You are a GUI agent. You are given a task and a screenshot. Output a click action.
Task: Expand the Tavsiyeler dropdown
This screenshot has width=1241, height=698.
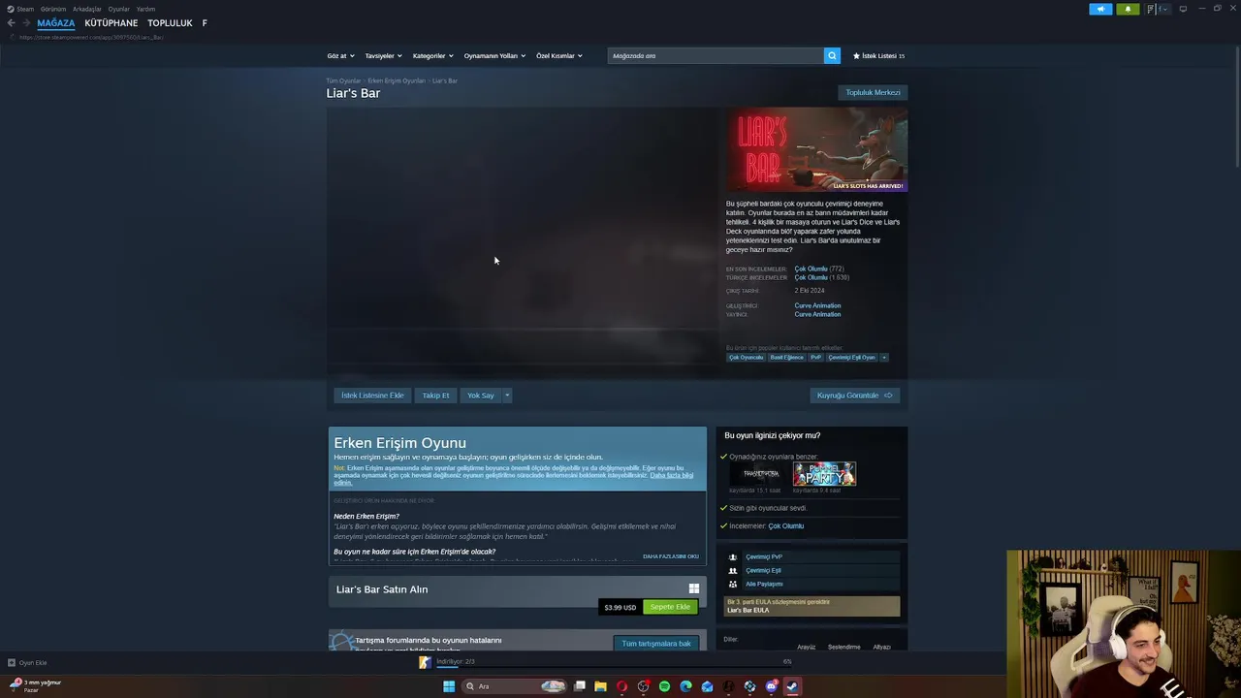click(x=382, y=56)
